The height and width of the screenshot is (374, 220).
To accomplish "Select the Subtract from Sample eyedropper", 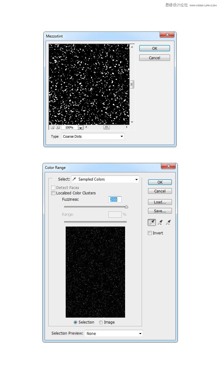I will click(168, 222).
